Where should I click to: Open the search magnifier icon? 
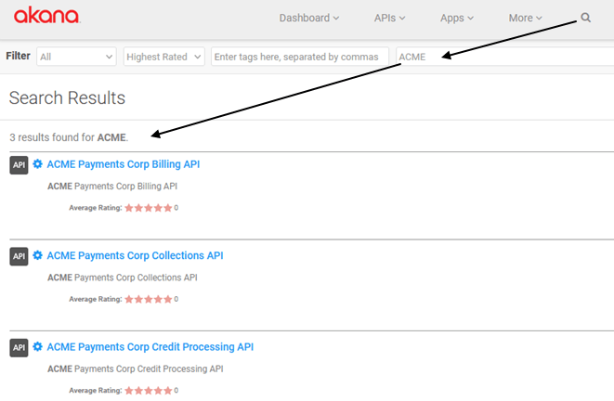(x=585, y=18)
